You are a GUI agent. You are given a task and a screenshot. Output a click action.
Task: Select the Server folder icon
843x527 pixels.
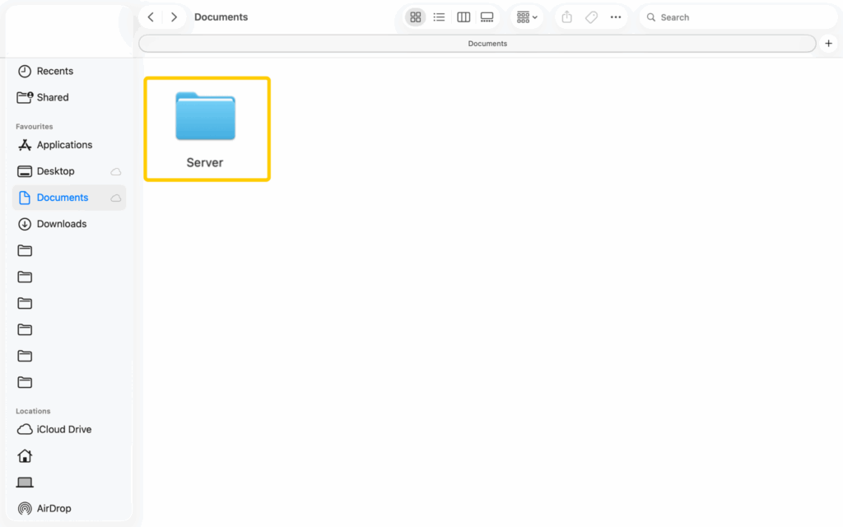205,116
